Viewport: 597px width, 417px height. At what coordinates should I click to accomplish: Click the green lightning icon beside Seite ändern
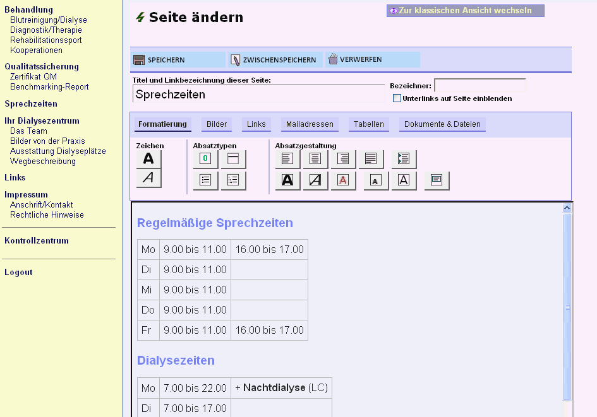point(140,17)
